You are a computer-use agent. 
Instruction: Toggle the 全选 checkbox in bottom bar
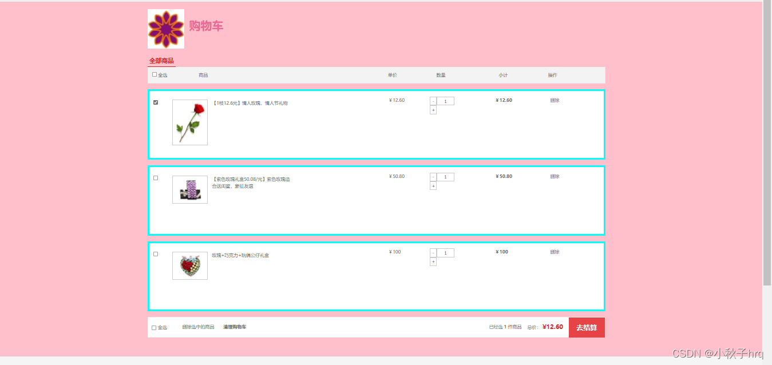(x=154, y=328)
